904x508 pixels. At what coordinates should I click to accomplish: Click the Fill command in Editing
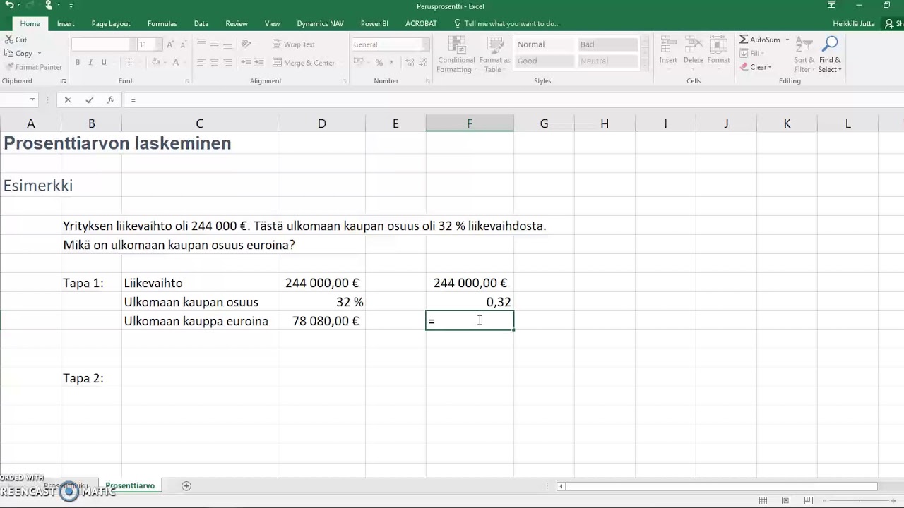point(751,54)
